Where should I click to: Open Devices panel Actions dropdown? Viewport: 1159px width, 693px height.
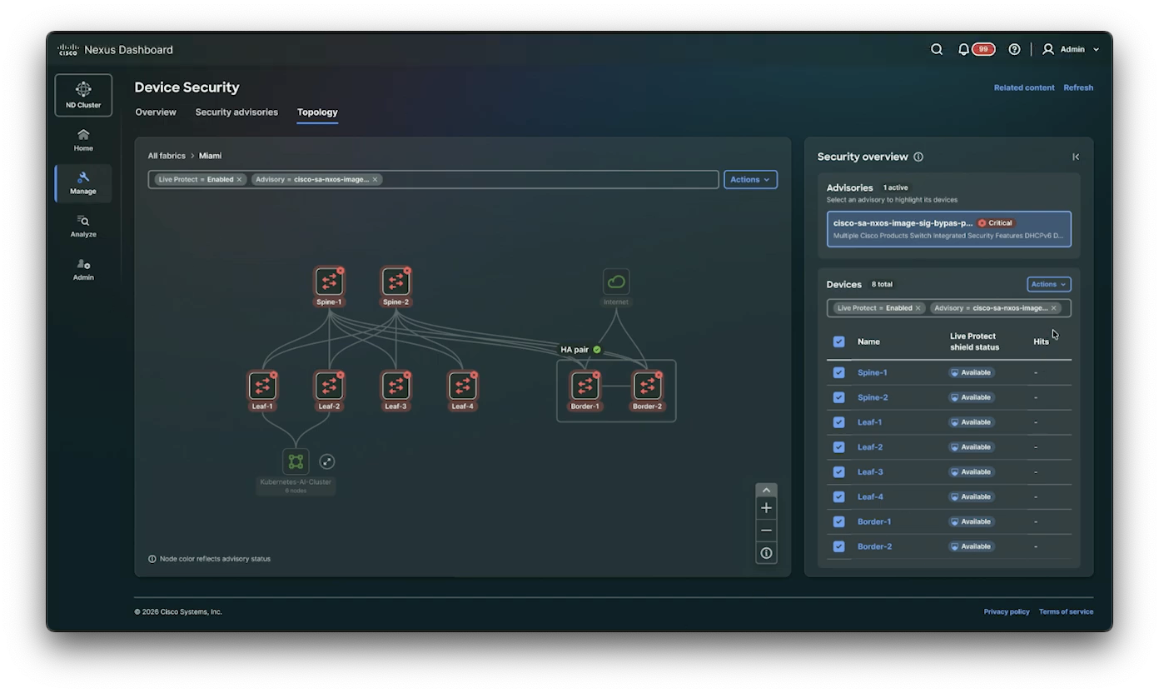(x=1048, y=284)
